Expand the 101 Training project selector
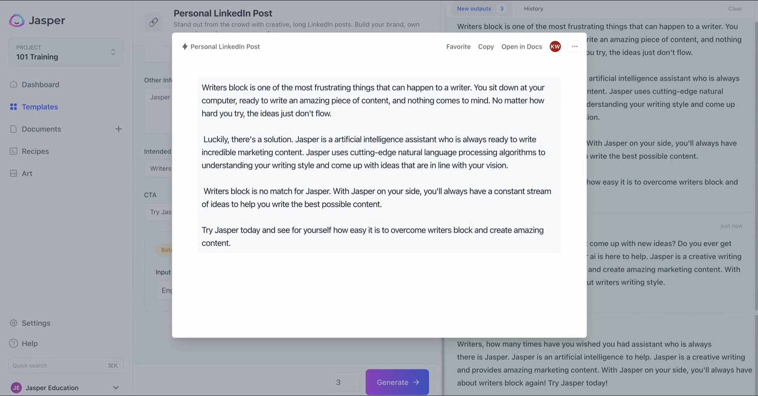This screenshot has height=396, width=758. tap(66, 52)
